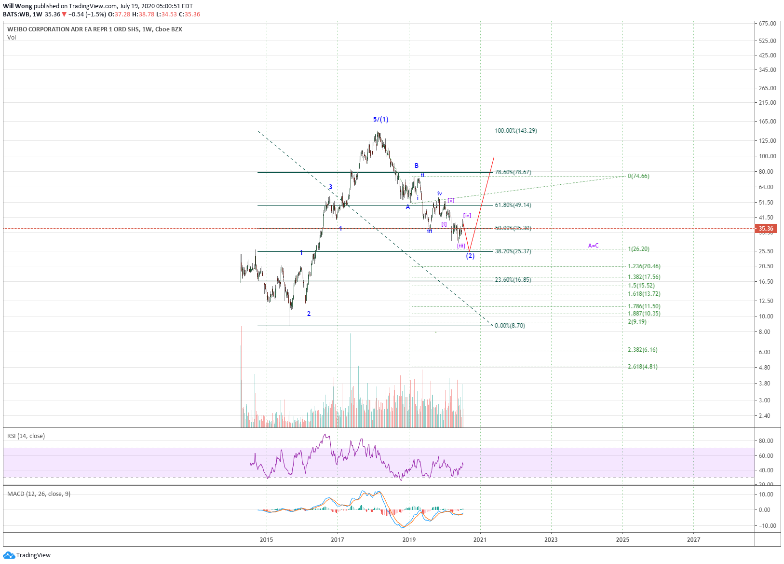The height and width of the screenshot is (564, 784).
Task: Click the 2025 time axis label
Action: pos(622,539)
